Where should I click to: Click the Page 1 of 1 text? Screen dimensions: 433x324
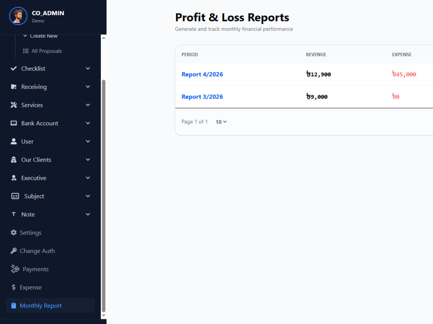(x=194, y=122)
